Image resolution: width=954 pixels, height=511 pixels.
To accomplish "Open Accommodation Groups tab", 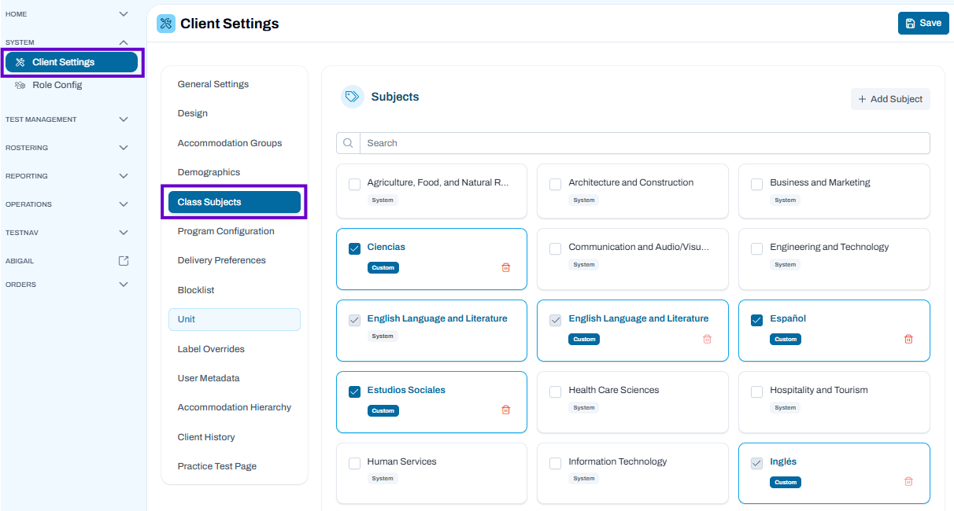I will click(x=235, y=143).
